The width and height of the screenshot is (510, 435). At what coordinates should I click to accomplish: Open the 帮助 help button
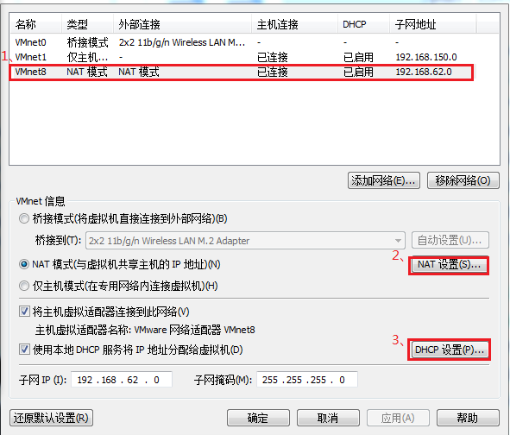[468, 418]
